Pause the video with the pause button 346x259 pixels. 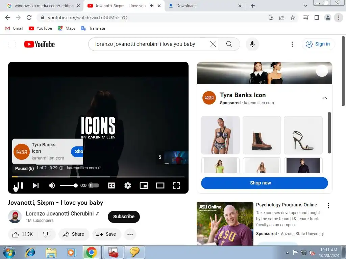[20, 185]
